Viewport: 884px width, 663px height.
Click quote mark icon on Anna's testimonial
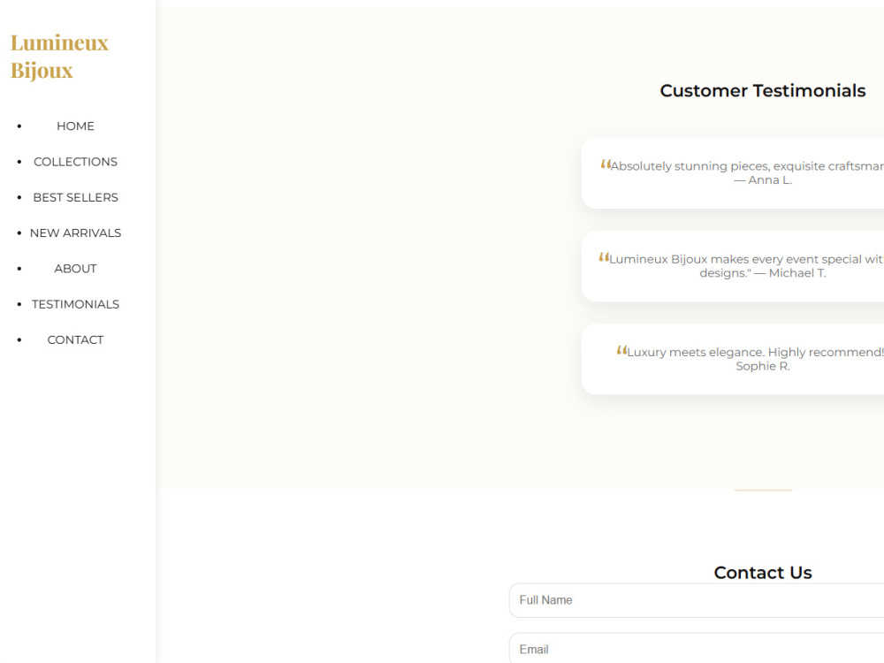pyautogui.click(x=606, y=164)
